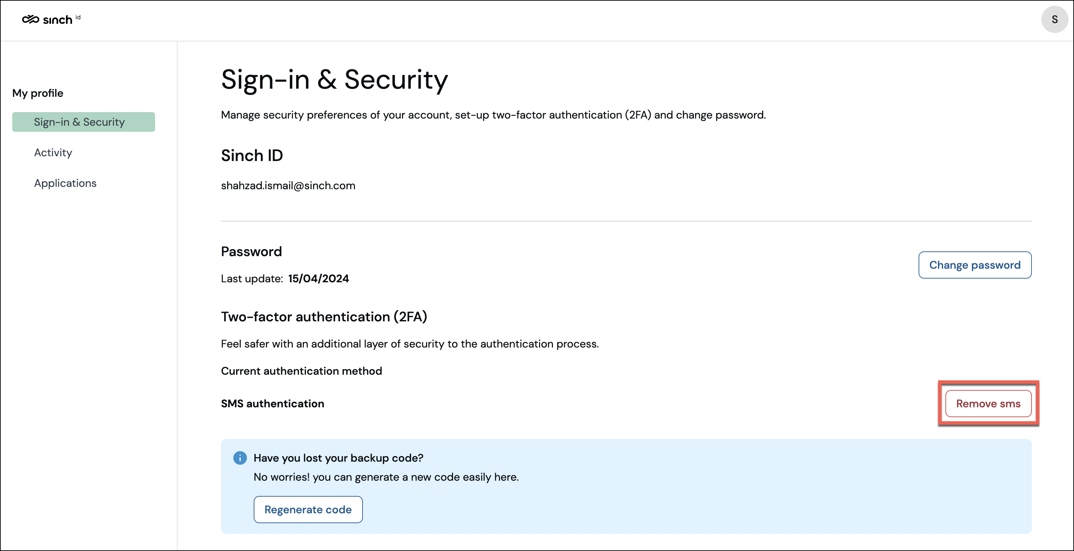This screenshot has width=1074, height=551.
Task: Click the blue info icon in banner
Action: pyautogui.click(x=240, y=458)
